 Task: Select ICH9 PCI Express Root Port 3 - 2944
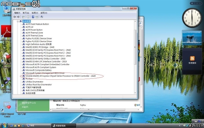tap(48, 56)
